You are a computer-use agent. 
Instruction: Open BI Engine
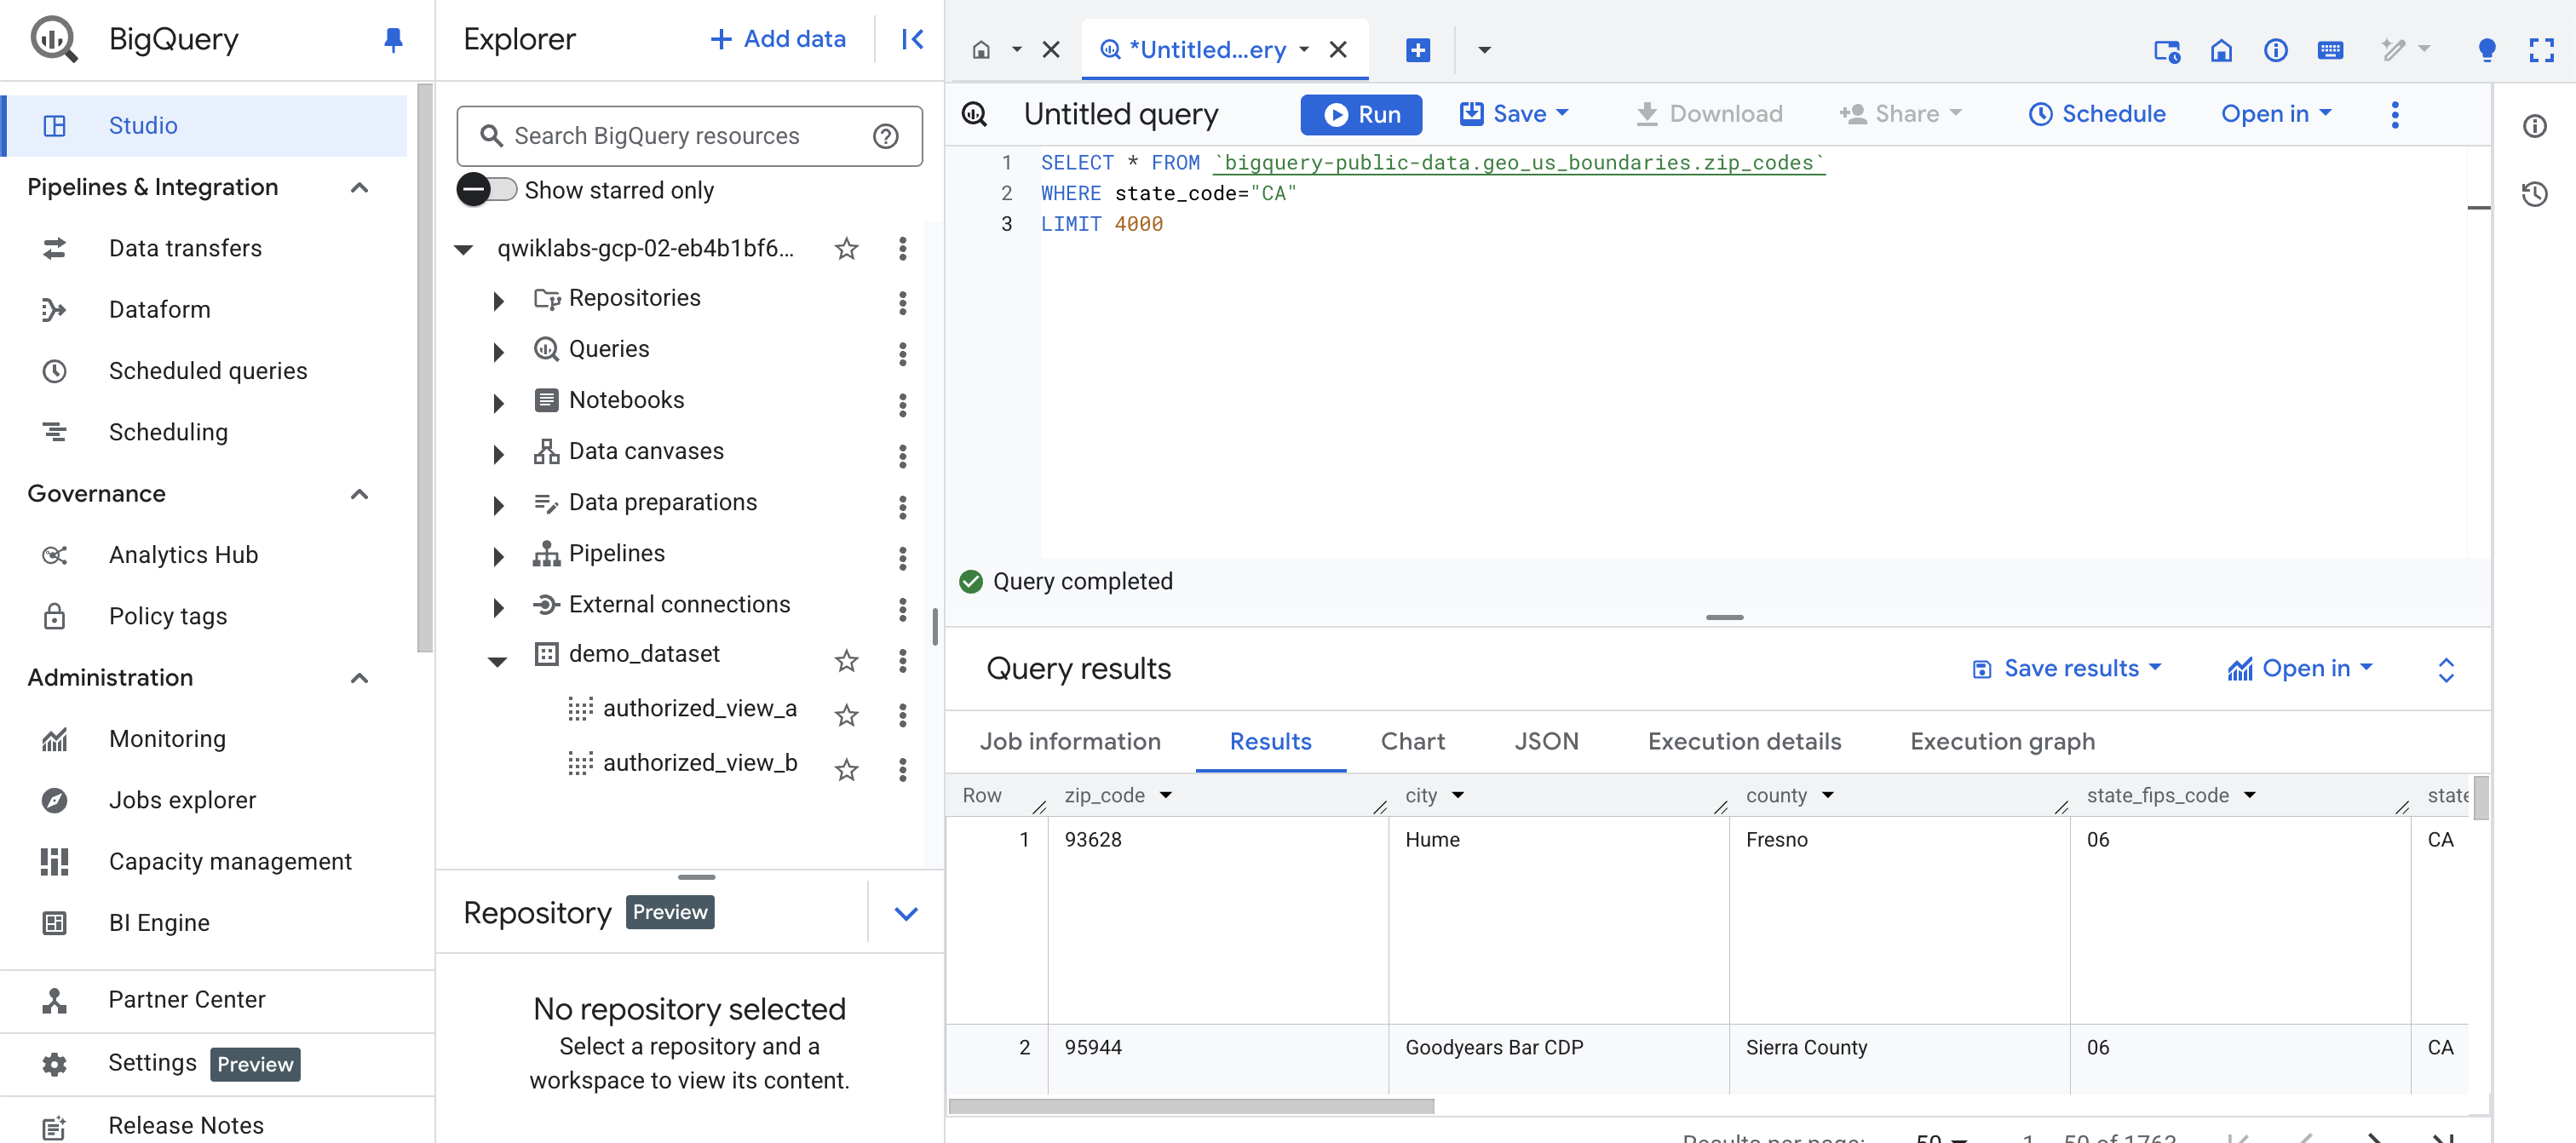click(159, 923)
